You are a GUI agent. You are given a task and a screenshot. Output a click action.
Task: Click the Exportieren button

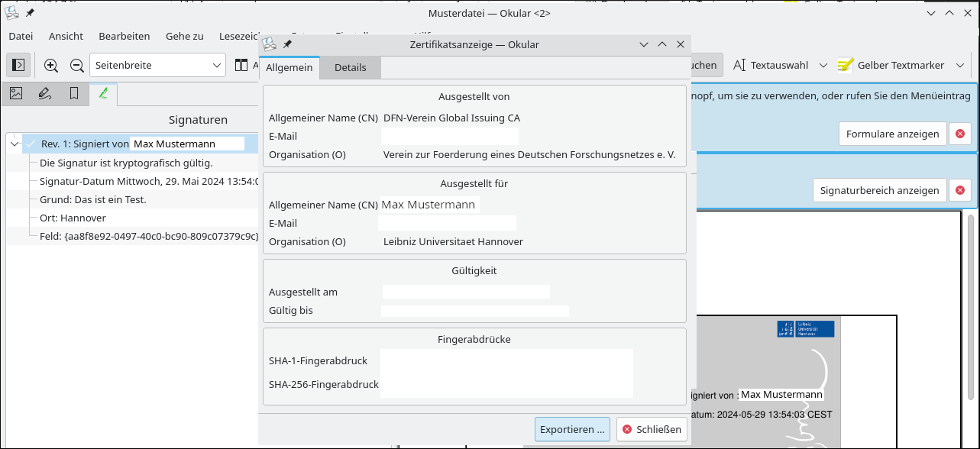[x=572, y=429]
